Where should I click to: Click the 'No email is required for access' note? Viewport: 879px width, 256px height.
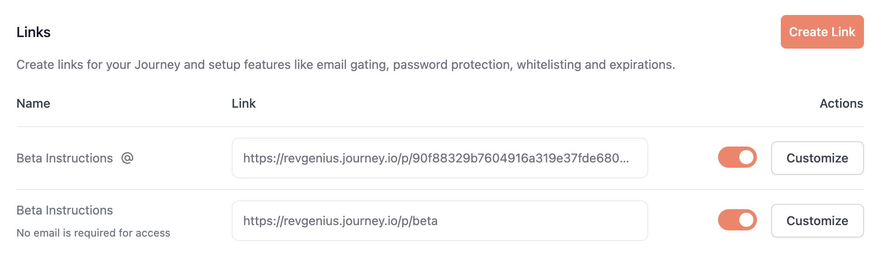coord(93,233)
